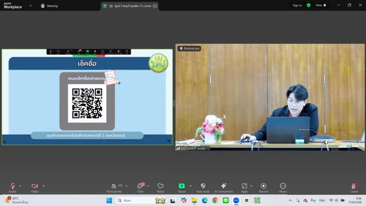The width and height of the screenshot is (366, 206).
Task: Leave the meeting
Action: click(354, 188)
